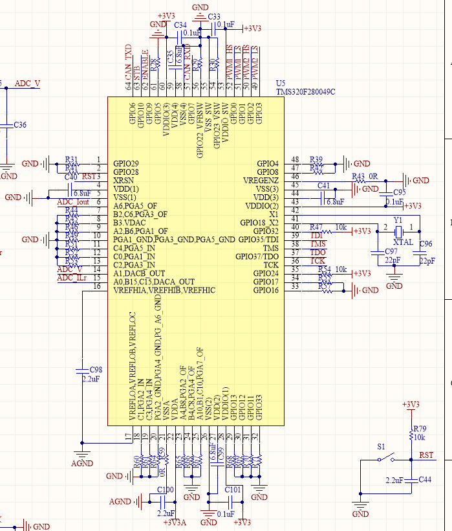Click the ADC_V net label above C36
This screenshot has width=452, height=531.
27,84
